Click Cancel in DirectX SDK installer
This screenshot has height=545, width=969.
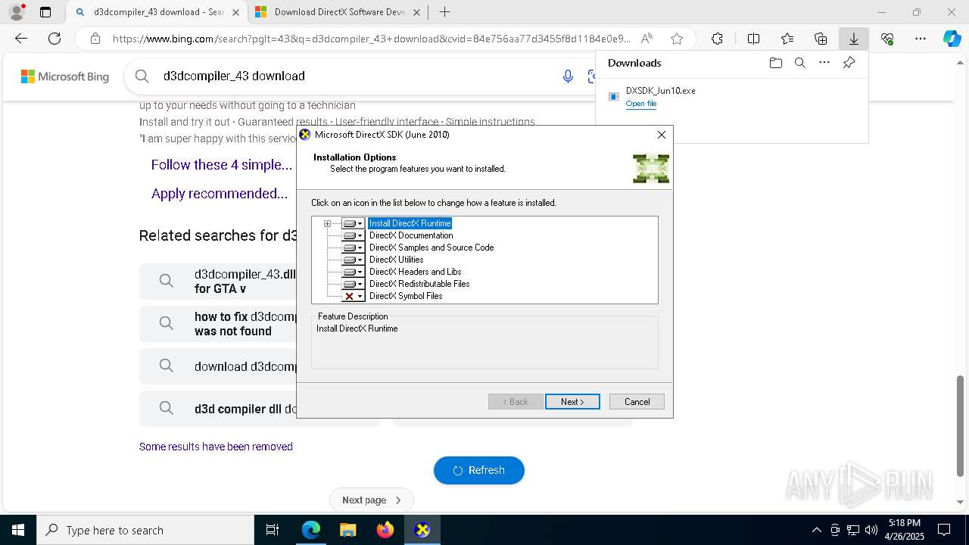[x=637, y=402]
